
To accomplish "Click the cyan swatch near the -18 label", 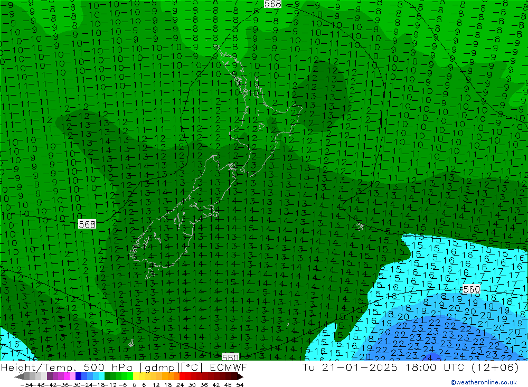I will (101, 376).
